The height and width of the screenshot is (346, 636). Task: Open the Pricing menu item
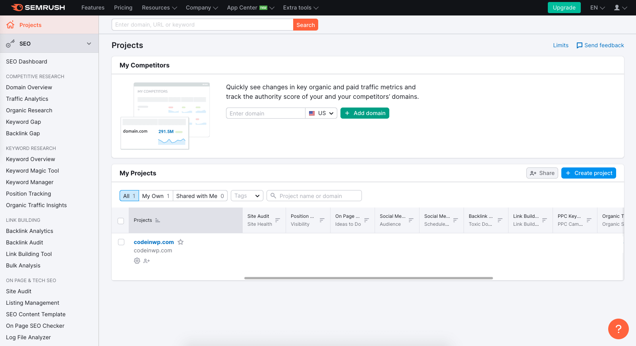pos(123,8)
